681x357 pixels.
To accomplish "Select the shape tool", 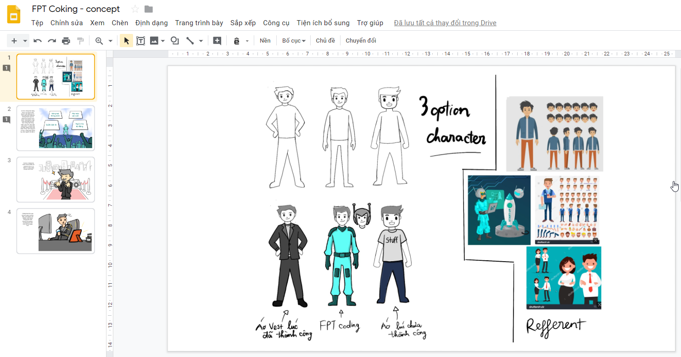I will 175,41.
